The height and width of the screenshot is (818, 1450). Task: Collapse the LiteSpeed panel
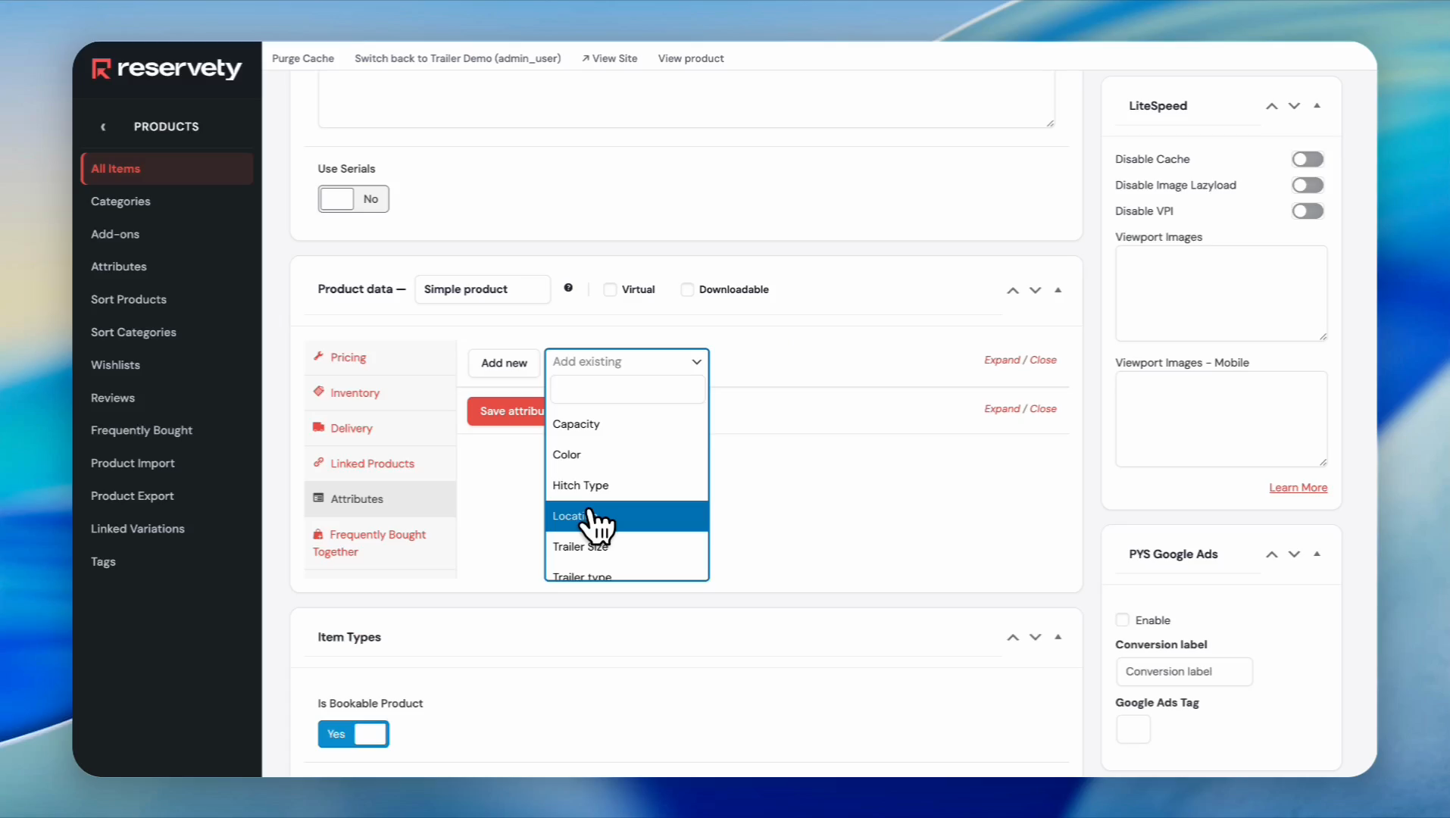(1317, 106)
